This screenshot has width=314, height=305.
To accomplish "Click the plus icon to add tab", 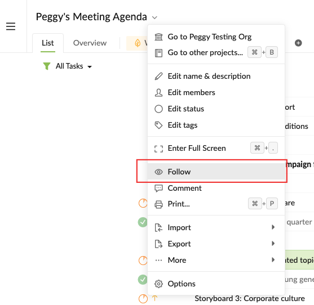I will (298, 43).
